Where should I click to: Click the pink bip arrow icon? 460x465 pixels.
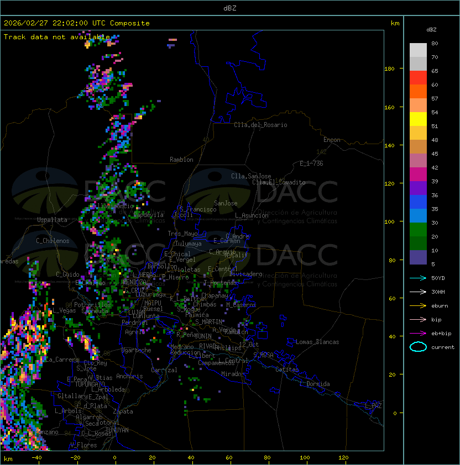coord(418,319)
